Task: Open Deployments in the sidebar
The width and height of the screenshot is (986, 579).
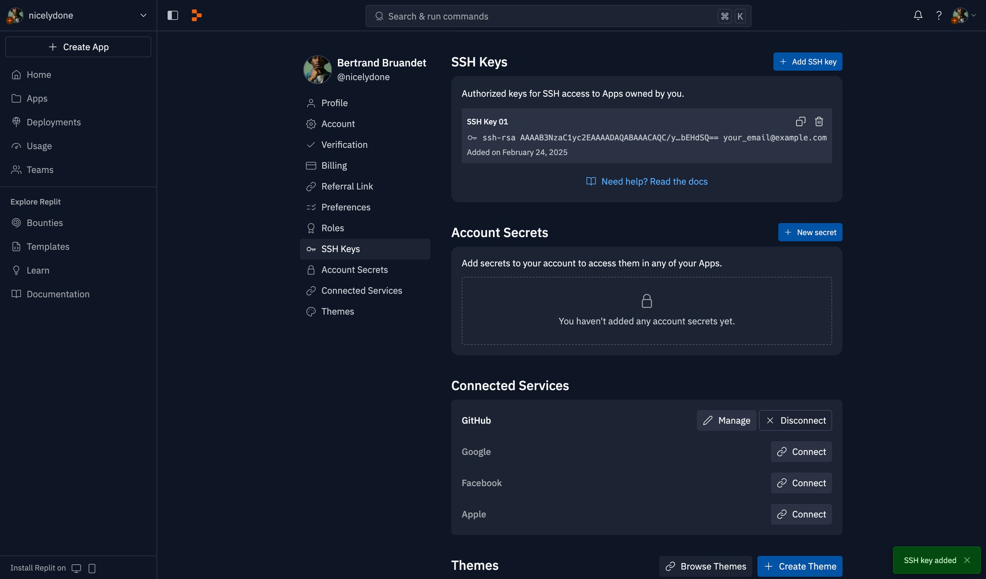Action: point(78,122)
